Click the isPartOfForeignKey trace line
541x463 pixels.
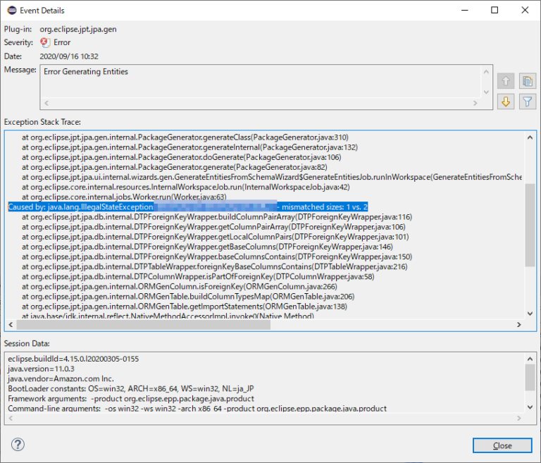coord(198,276)
